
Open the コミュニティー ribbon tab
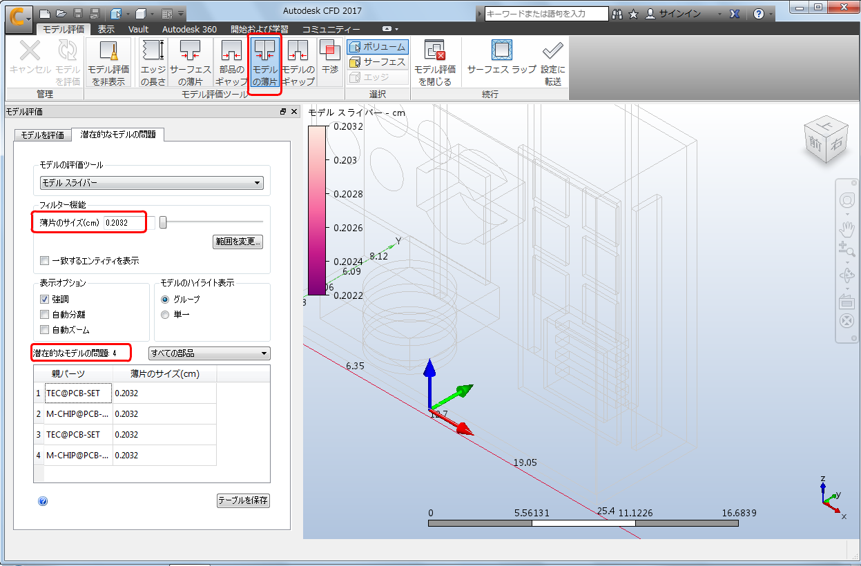[x=331, y=29]
